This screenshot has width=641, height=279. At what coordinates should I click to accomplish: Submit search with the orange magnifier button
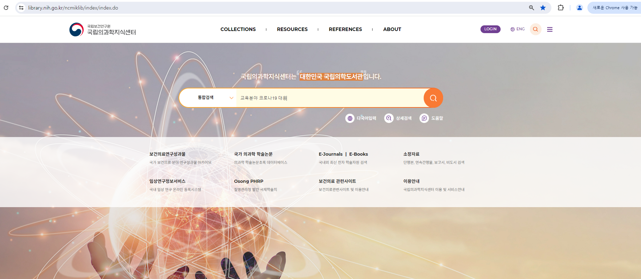tap(433, 98)
